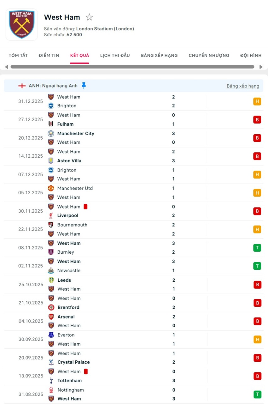Click the Manchester City team logo
Viewport: 268px width, 410px height.
pos(51,133)
